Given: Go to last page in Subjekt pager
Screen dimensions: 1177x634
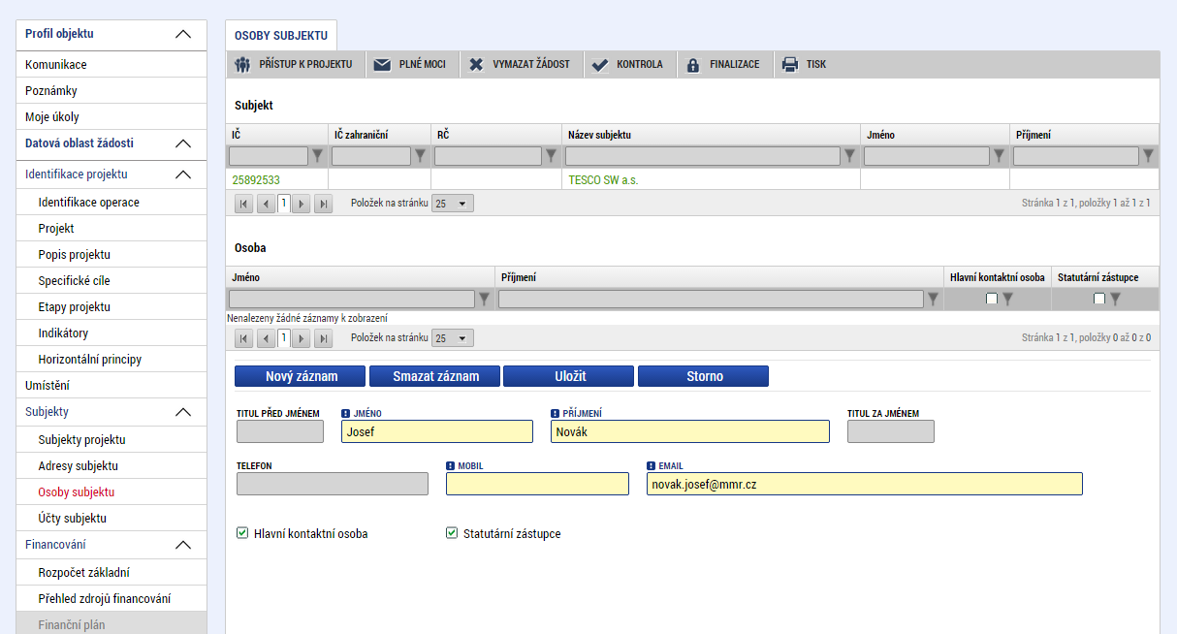Looking at the screenshot, I should pyautogui.click(x=324, y=204).
